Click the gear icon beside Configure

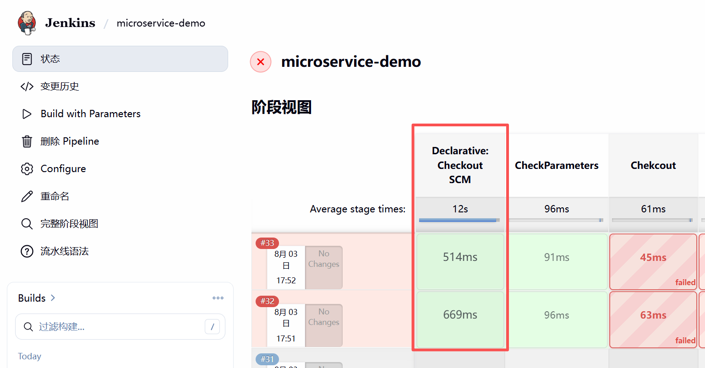tap(27, 169)
